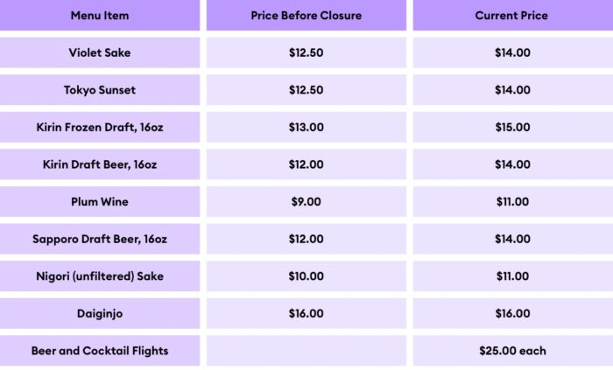The height and width of the screenshot is (370, 613).
Task: Click Daiginjo's $16.00 current price
Action: (511, 313)
